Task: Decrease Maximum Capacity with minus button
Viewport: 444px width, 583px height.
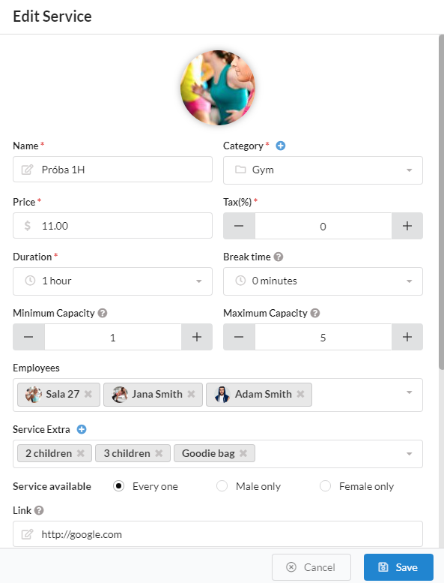Action: point(239,337)
